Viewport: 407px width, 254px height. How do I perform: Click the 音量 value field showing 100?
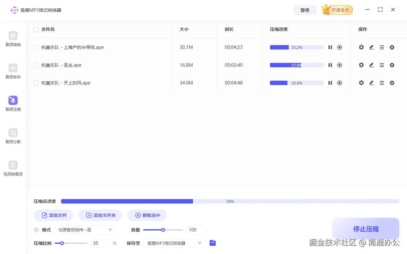[x=196, y=230]
